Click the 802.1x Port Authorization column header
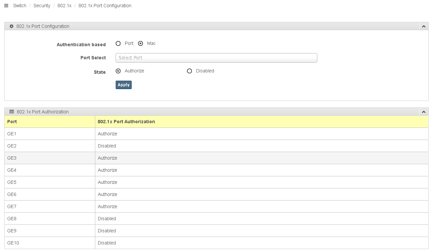Image resolution: width=432 pixels, height=252 pixels. (x=126, y=122)
